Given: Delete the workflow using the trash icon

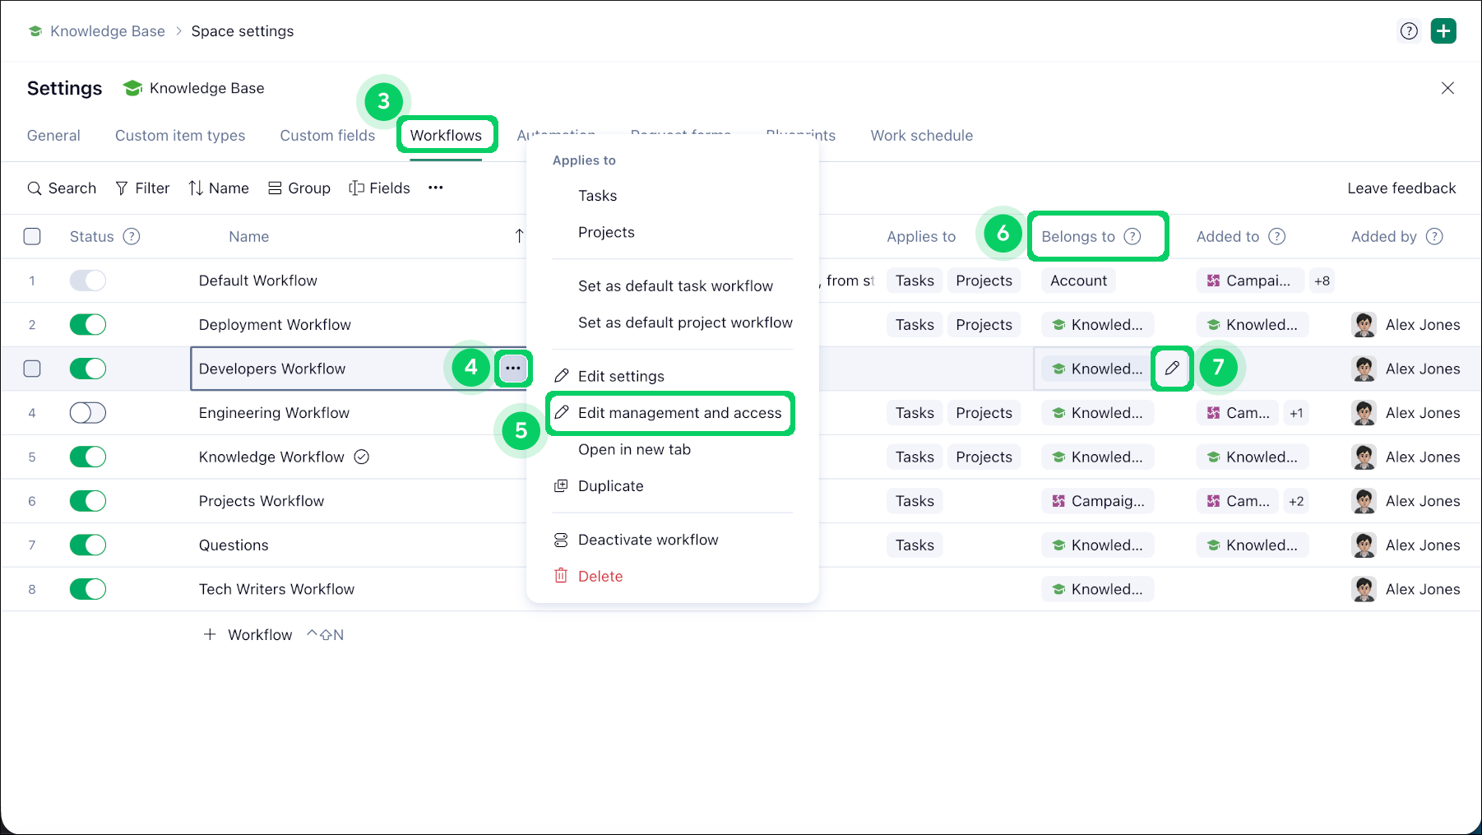Looking at the screenshot, I should point(561,576).
